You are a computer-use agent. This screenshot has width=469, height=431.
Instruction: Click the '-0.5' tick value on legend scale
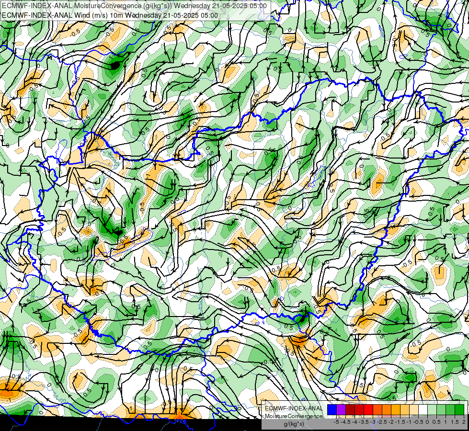pos(418,422)
